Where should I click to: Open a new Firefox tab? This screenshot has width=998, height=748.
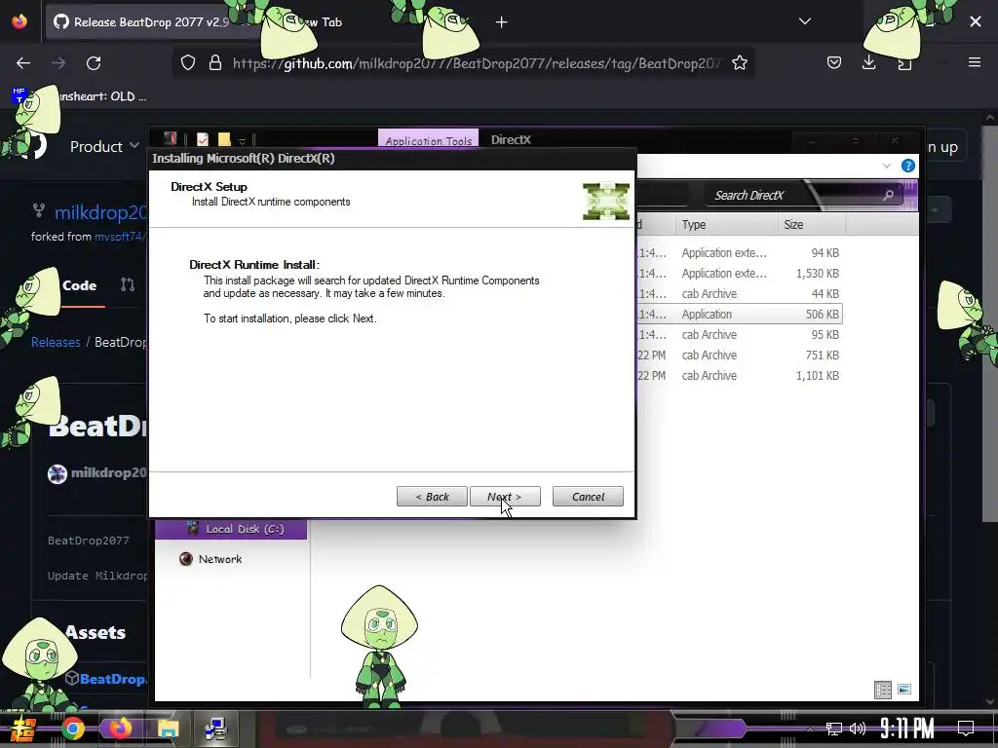(x=502, y=22)
